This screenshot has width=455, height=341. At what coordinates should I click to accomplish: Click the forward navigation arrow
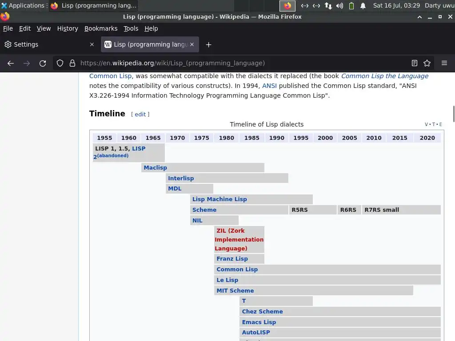26,63
